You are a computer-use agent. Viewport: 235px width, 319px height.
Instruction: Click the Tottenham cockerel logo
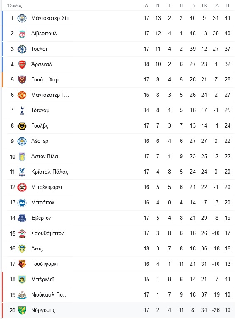(22, 110)
